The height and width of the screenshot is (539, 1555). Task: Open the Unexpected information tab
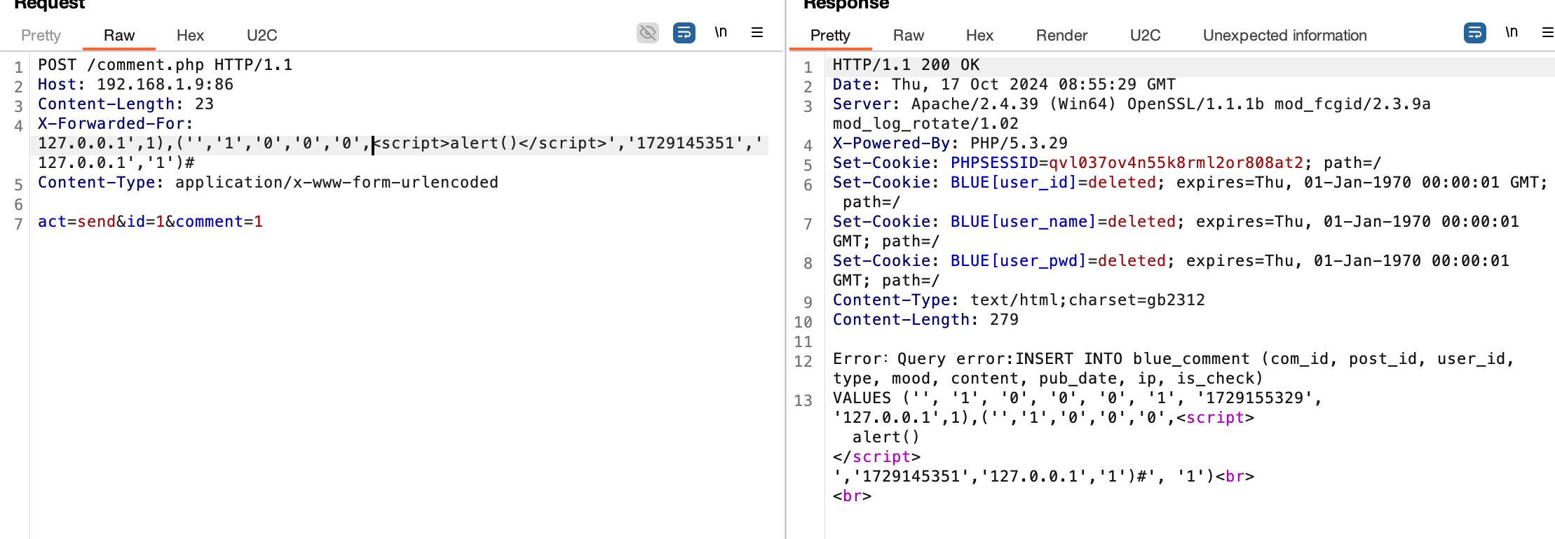(x=1285, y=35)
